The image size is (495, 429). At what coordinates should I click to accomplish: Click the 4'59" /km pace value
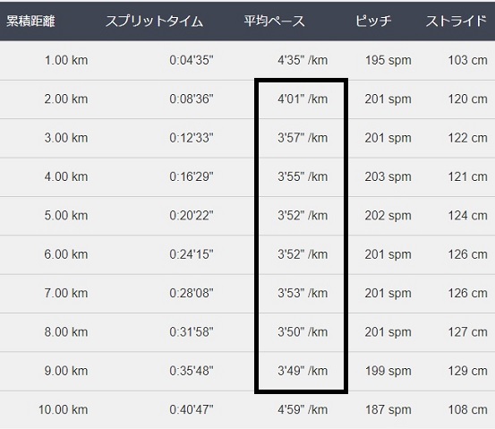pyautogui.click(x=303, y=409)
